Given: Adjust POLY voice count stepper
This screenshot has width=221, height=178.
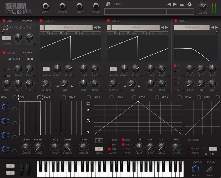Looking at the screenshot, I should click(213, 149).
